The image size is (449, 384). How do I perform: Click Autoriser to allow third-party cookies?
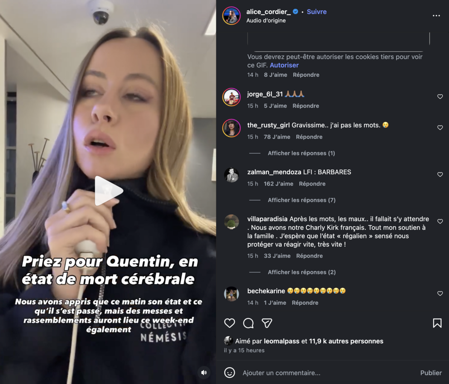[x=284, y=65]
